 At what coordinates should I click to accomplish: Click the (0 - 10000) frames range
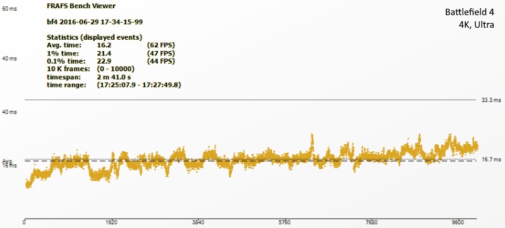click(x=116, y=69)
